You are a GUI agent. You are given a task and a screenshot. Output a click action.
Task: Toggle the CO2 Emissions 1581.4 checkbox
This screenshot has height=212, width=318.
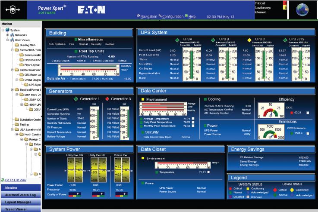click(x=308, y=133)
